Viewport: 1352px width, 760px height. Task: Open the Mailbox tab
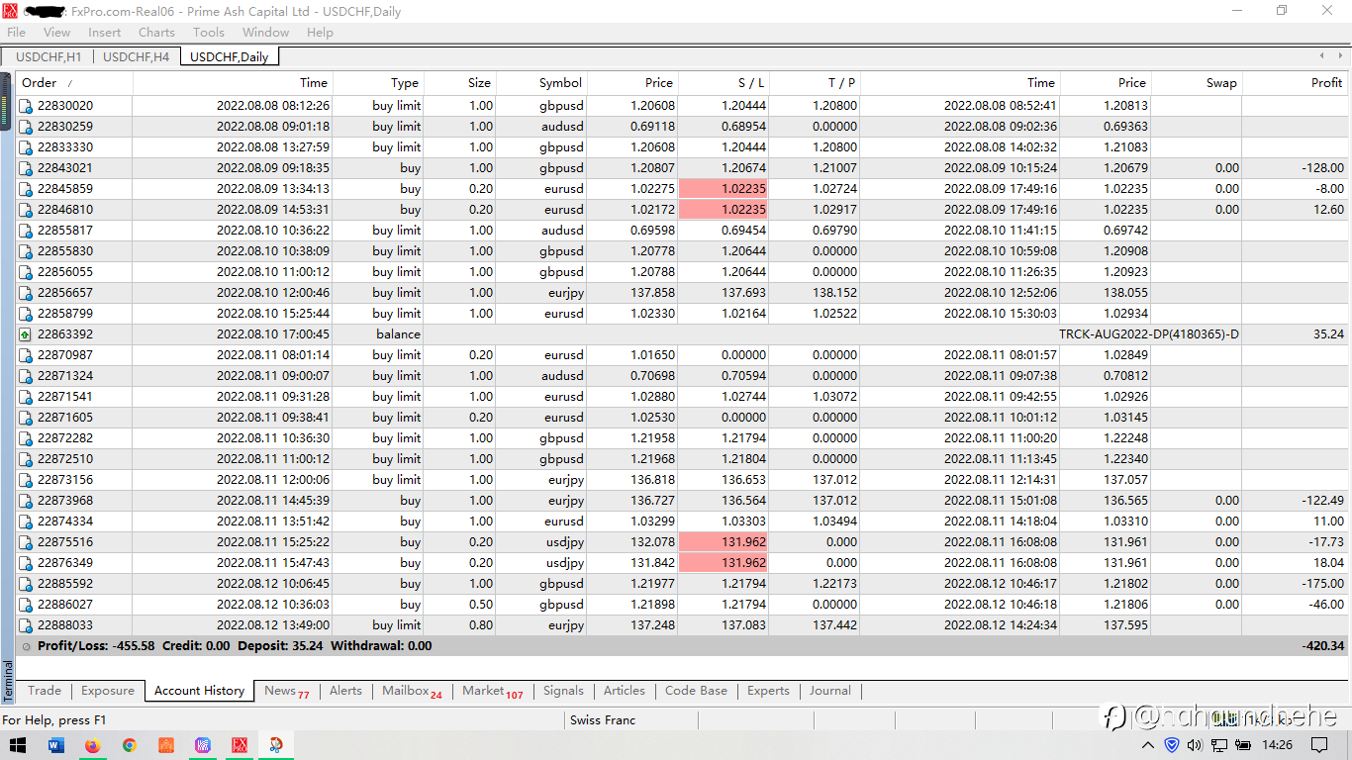412,691
